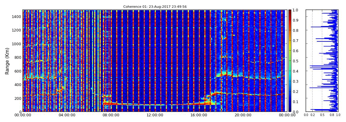Viewport: 346px width, 122px height.
Task: Click the 400 tick label on range axis
Action: pyautogui.click(x=18, y=85)
